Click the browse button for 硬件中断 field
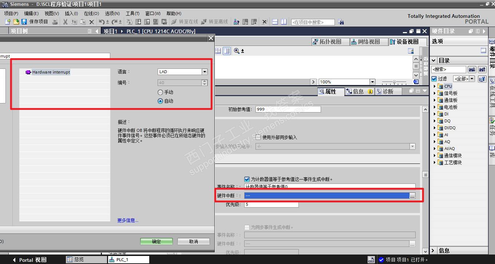495x264 pixels. [x=412, y=196]
